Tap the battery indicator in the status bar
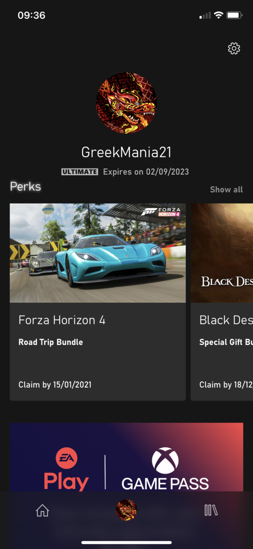 [234, 16]
